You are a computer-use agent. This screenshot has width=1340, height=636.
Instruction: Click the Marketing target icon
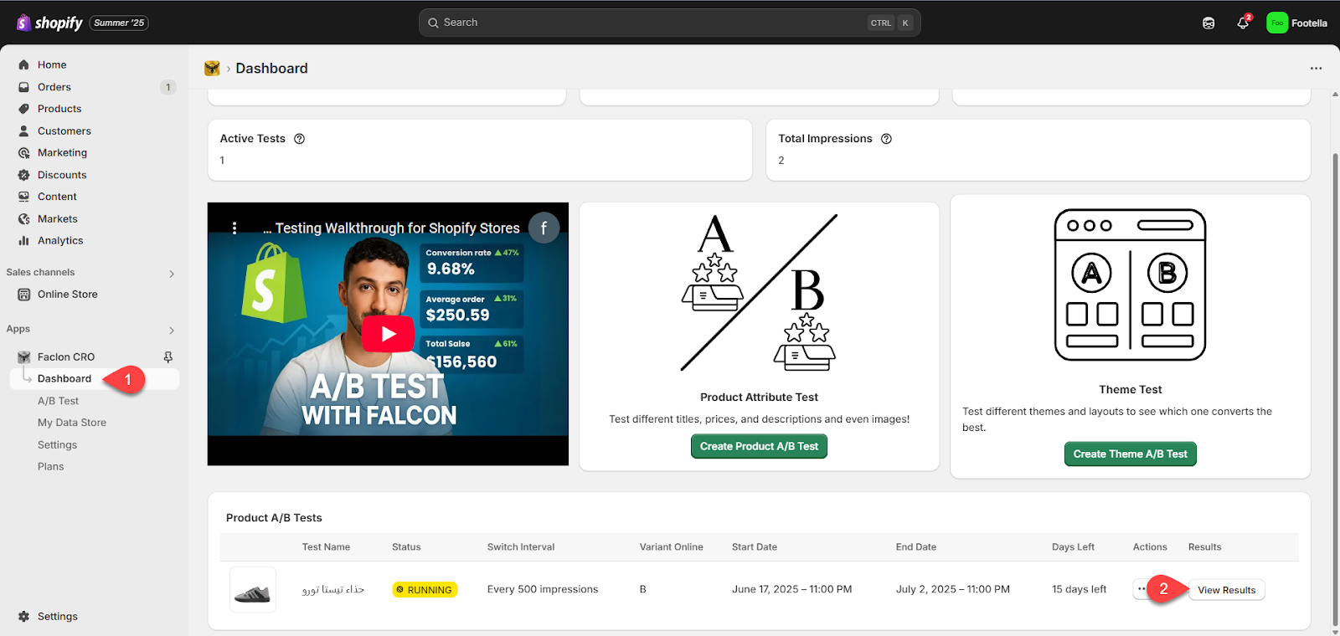pos(23,153)
